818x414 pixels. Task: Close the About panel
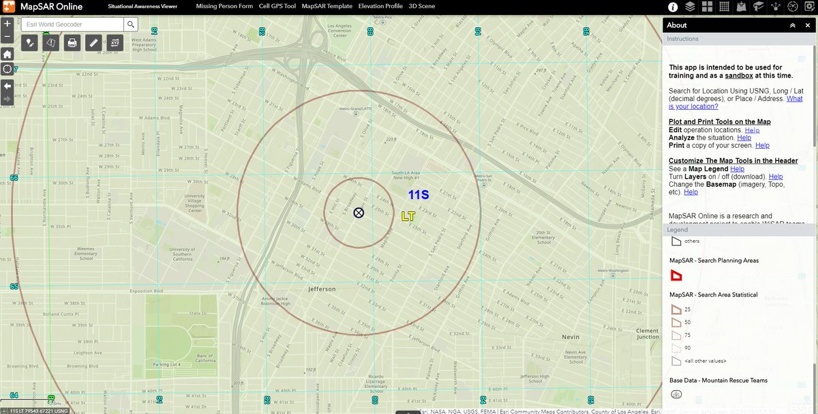(x=807, y=25)
